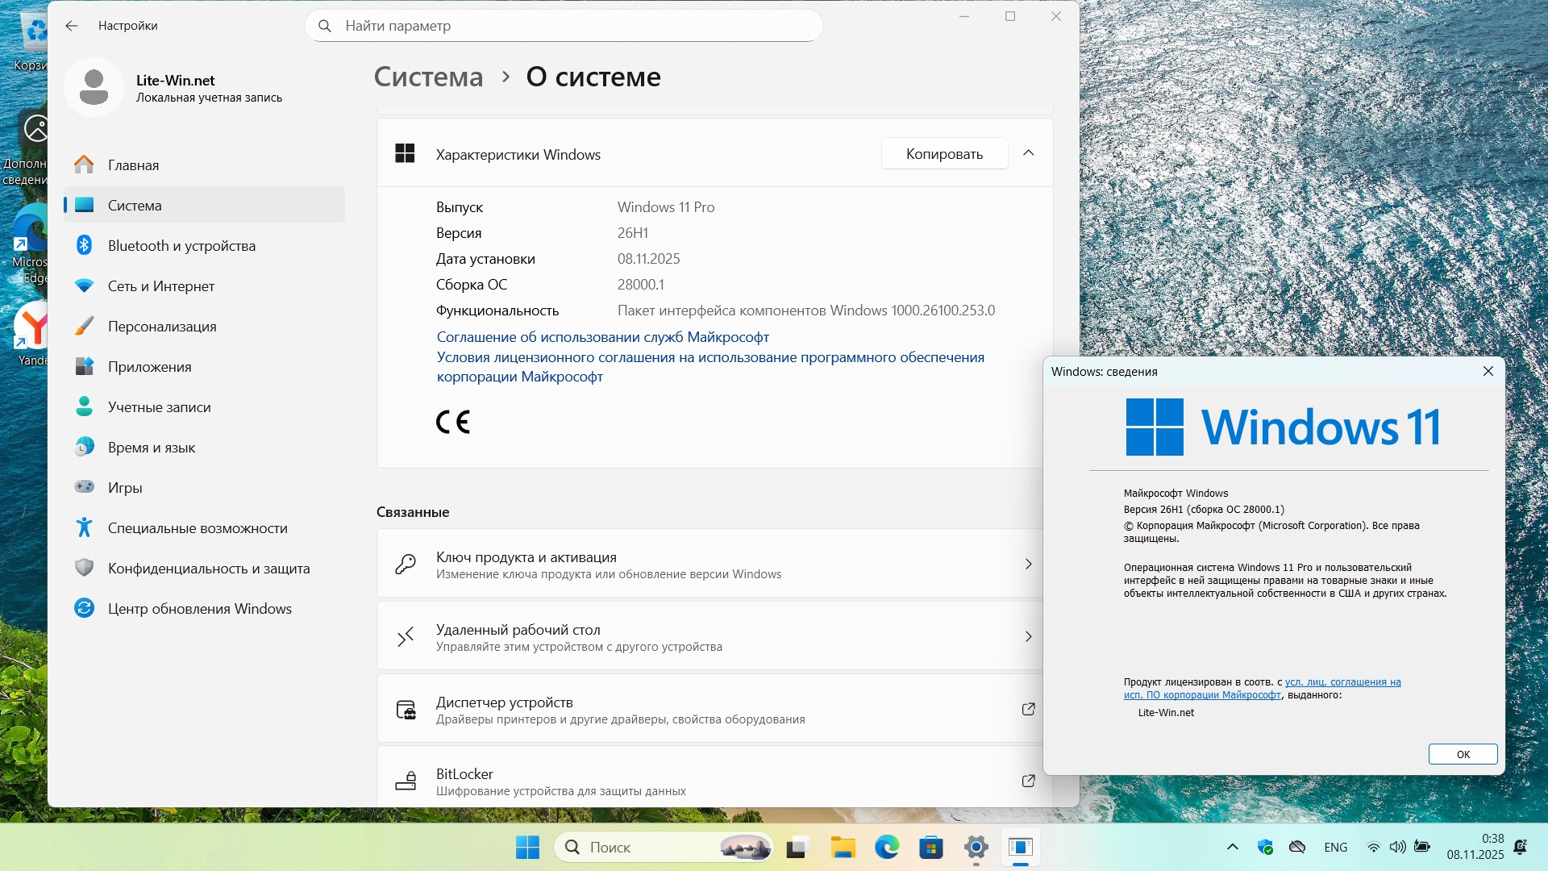The width and height of the screenshot is (1548, 871).
Task: Open Соглашение об использовании служб Майкрософт link
Action: coord(602,337)
